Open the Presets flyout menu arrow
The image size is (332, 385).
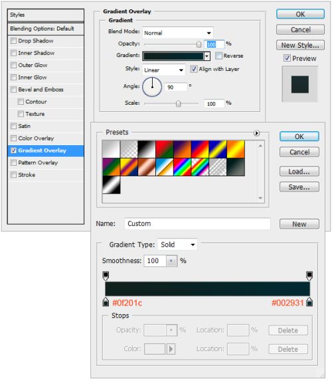(256, 133)
